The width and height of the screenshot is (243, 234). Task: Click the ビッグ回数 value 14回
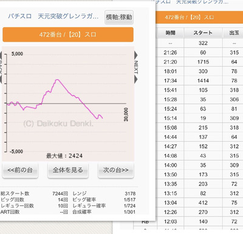63,200
